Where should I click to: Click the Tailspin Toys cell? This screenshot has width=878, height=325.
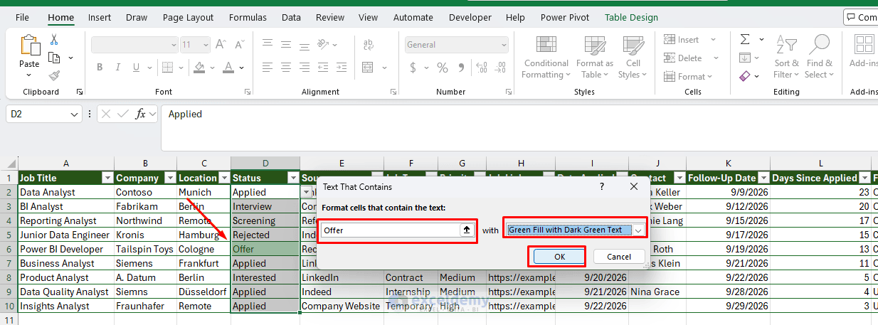coord(145,249)
